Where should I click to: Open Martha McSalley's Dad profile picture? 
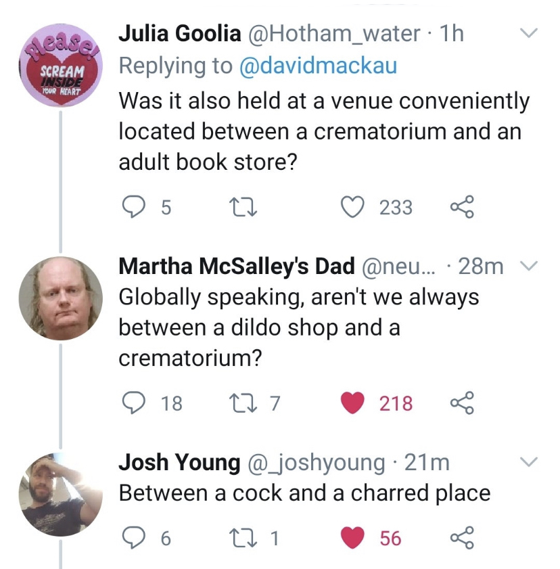tap(61, 298)
